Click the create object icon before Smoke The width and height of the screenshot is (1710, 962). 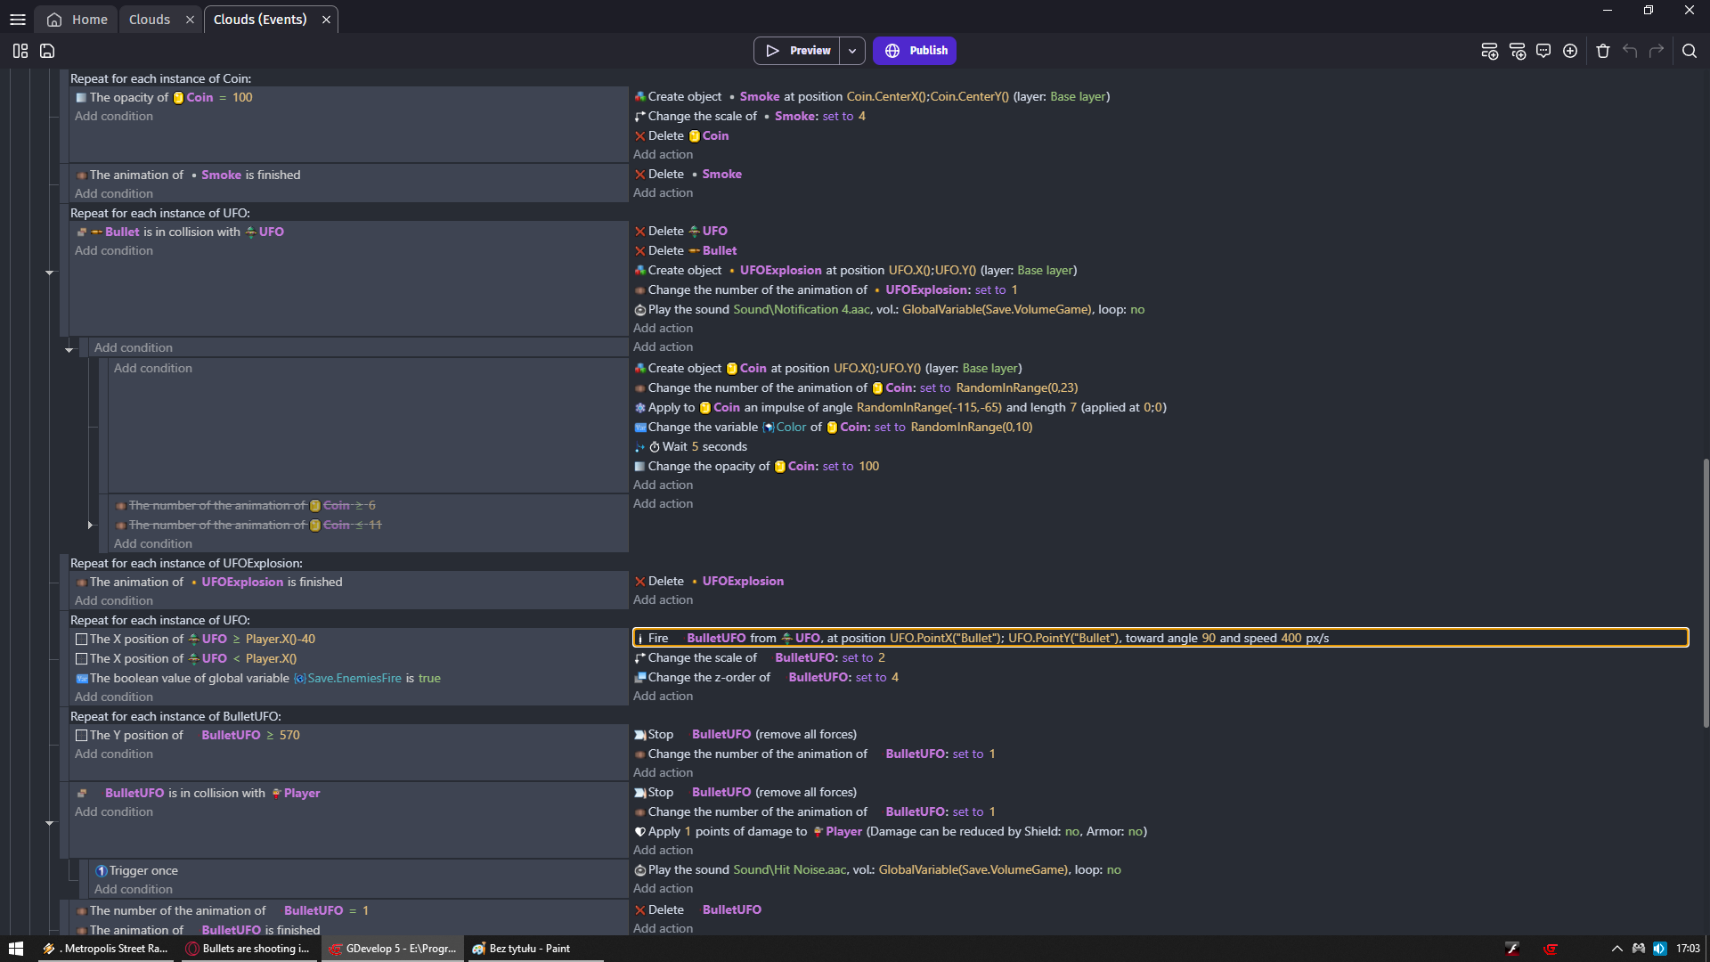click(x=639, y=97)
